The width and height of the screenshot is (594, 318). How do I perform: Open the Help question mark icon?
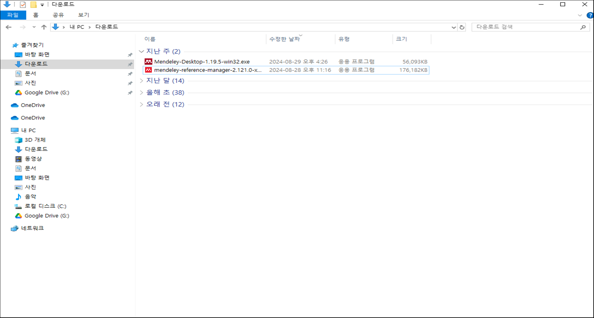coord(590,15)
